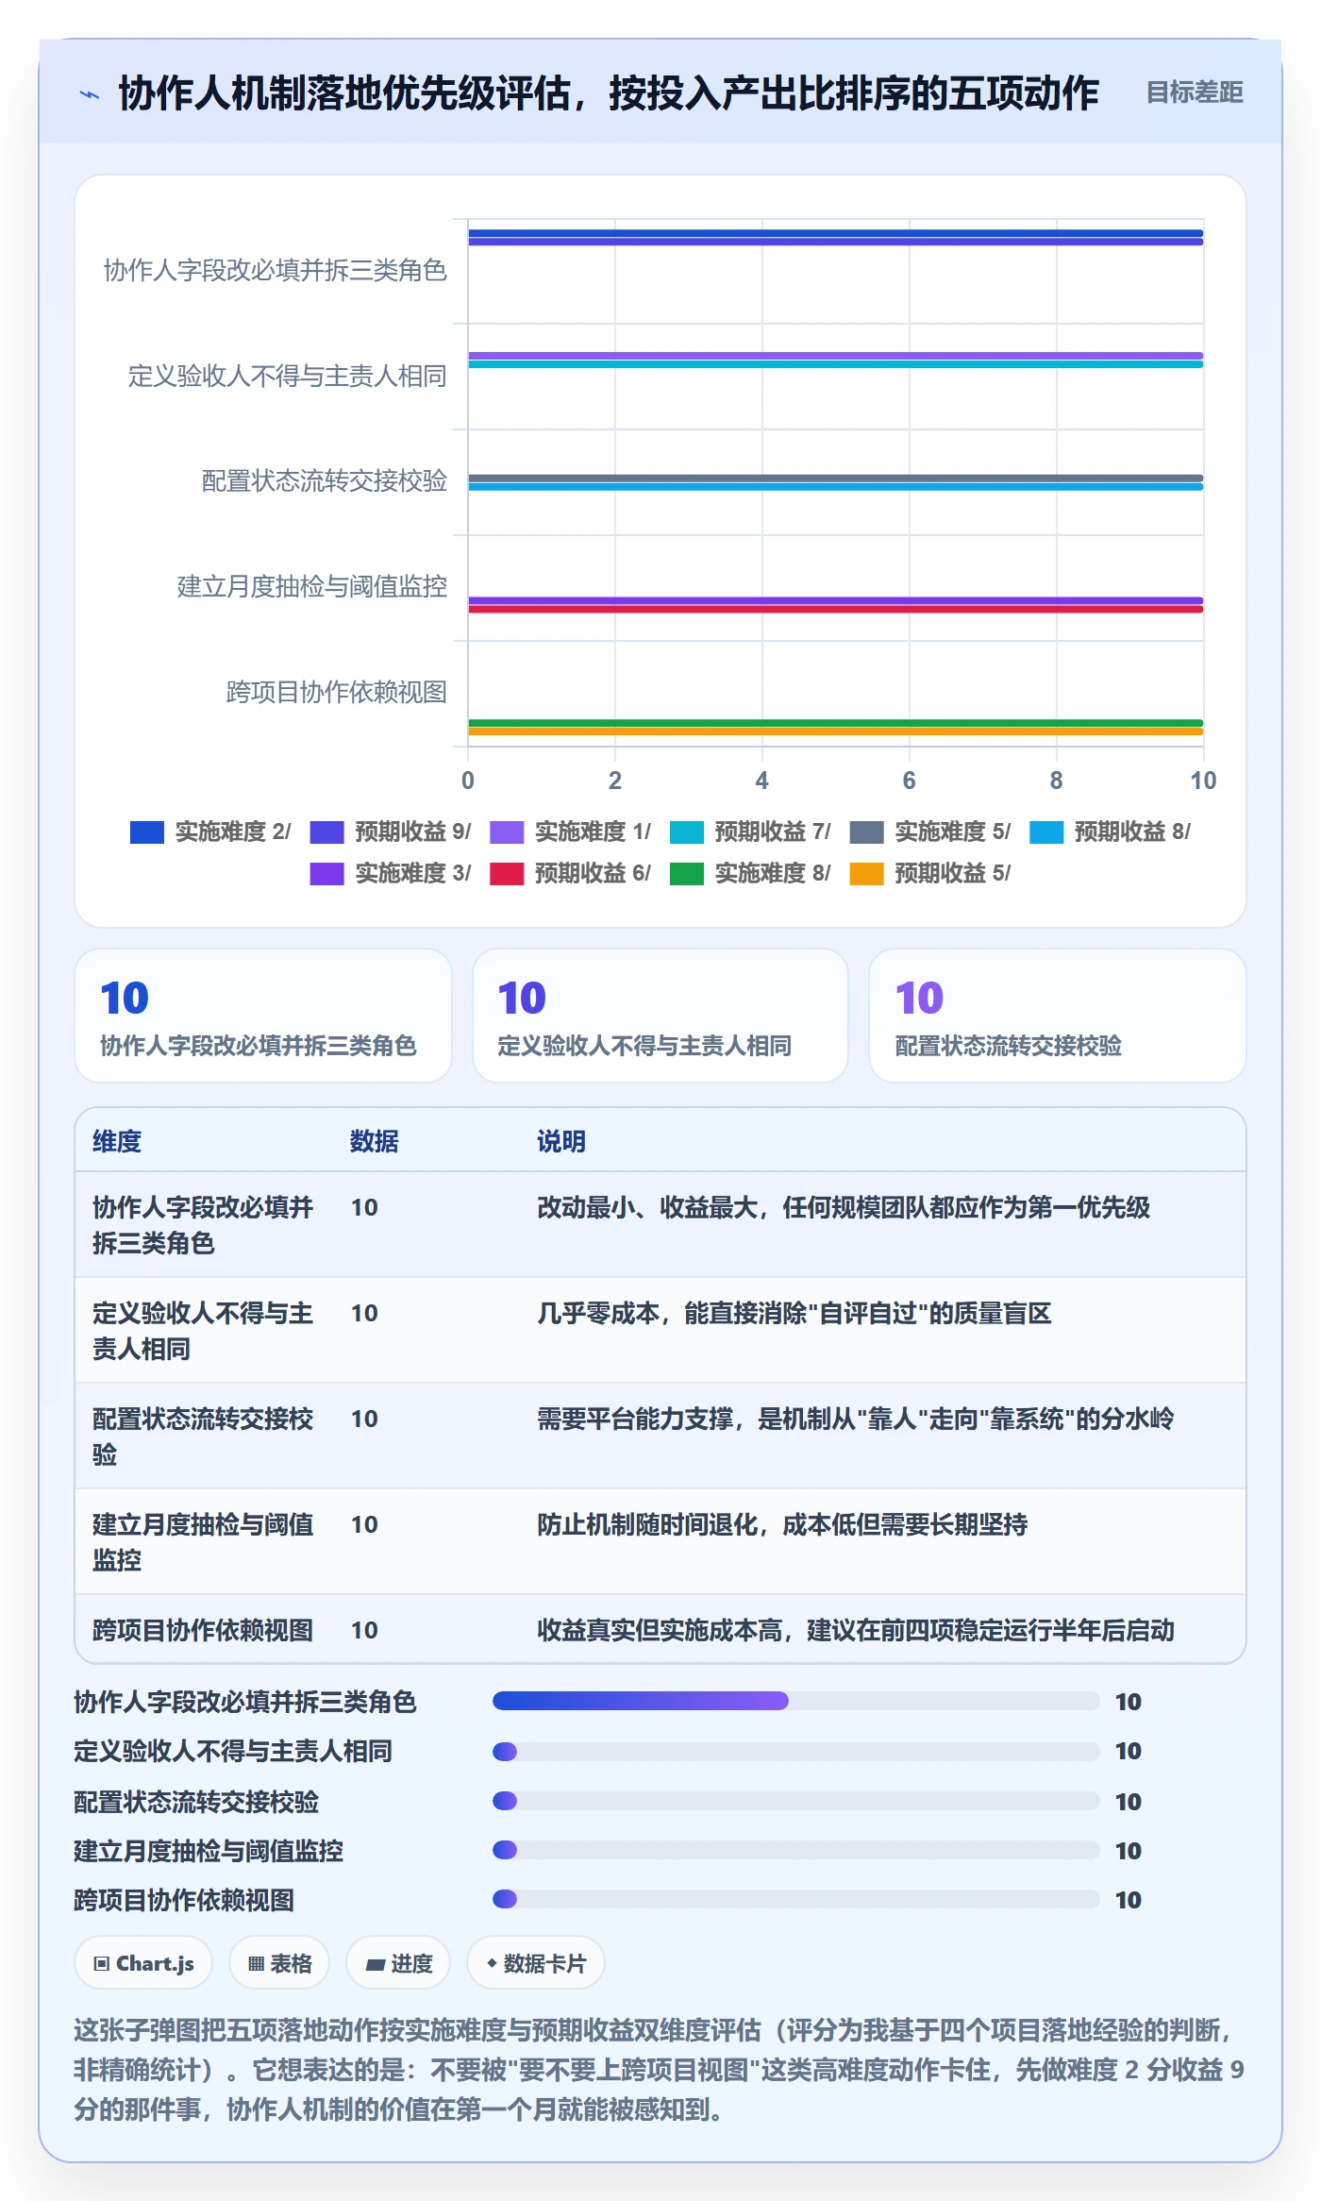This screenshot has height=2201, width=1321.
Task: Toggle the 预期收益 9/ legend swatch
Action: click(326, 832)
